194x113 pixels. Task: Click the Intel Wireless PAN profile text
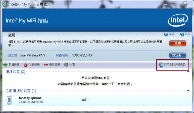32,55
